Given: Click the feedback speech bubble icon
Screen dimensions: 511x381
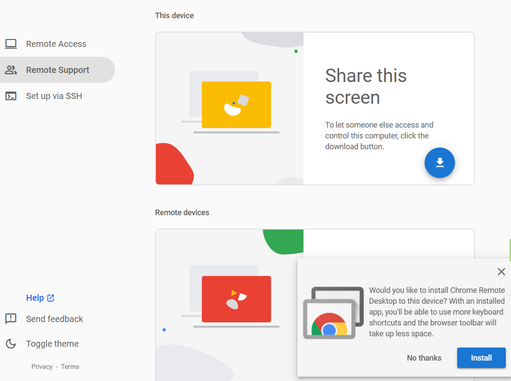Looking at the screenshot, I should (11, 319).
